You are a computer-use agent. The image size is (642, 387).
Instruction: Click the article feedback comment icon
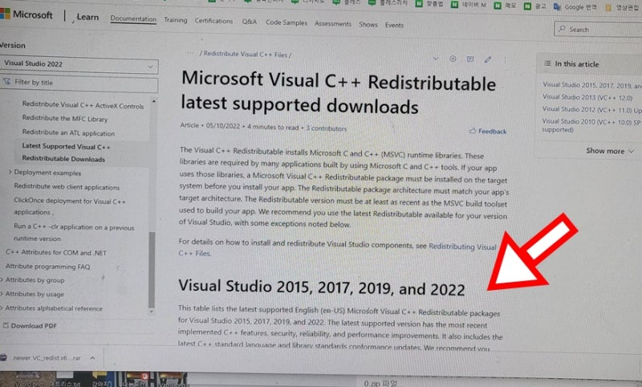click(x=470, y=59)
